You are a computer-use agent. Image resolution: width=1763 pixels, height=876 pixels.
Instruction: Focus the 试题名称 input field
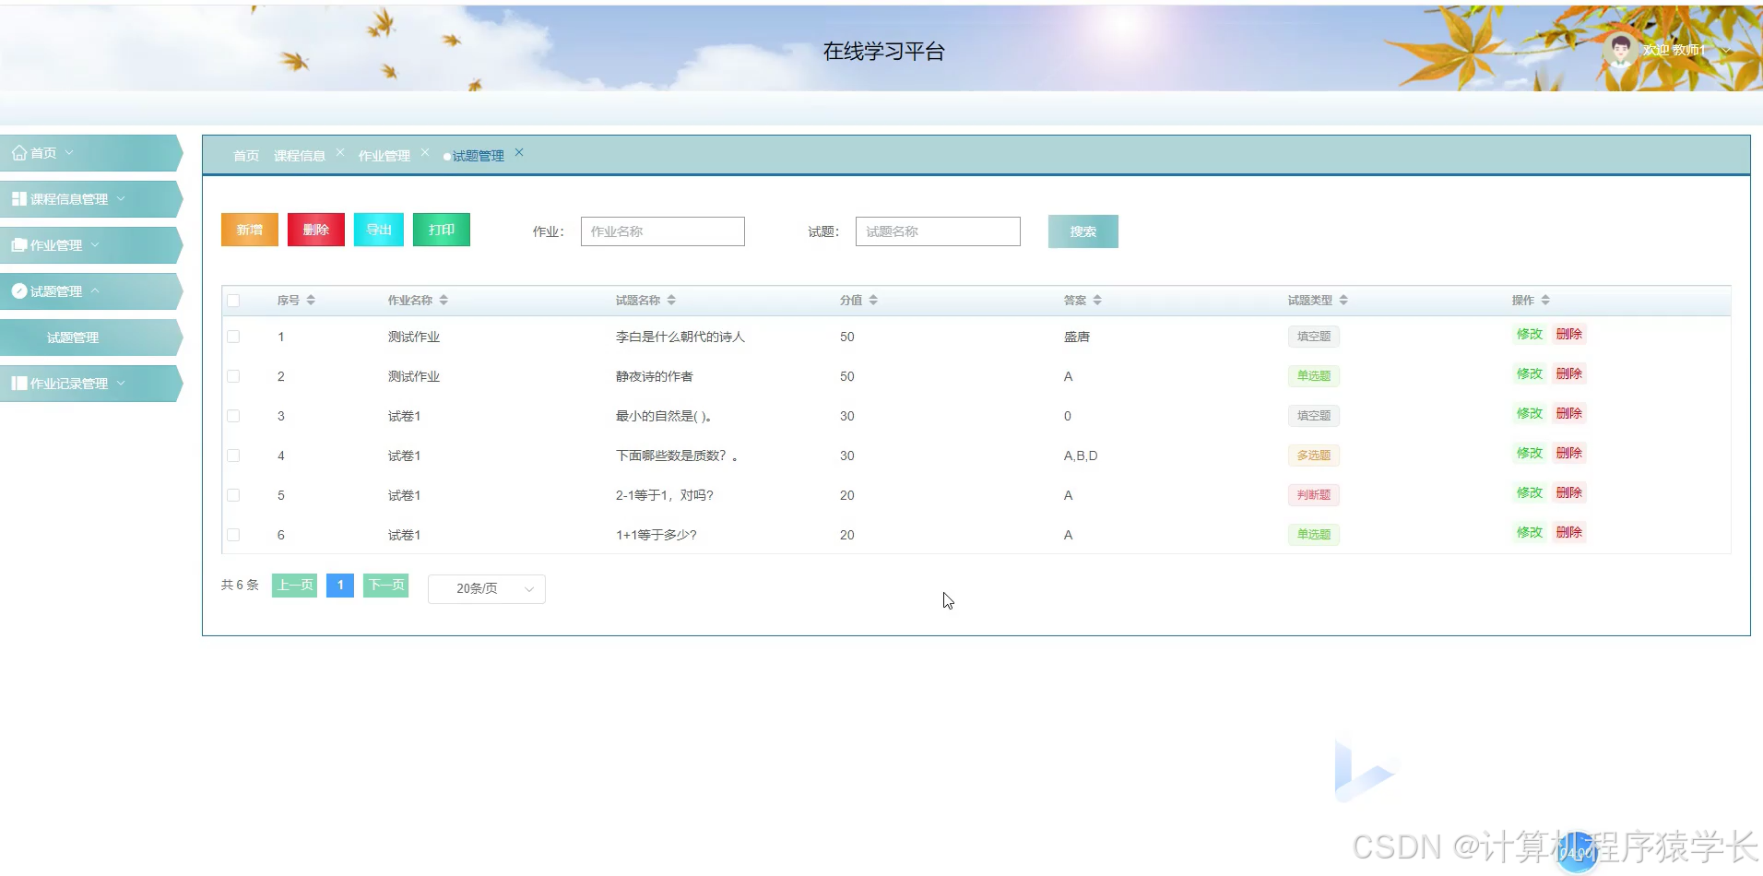pyautogui.click(x=938, y=231)
